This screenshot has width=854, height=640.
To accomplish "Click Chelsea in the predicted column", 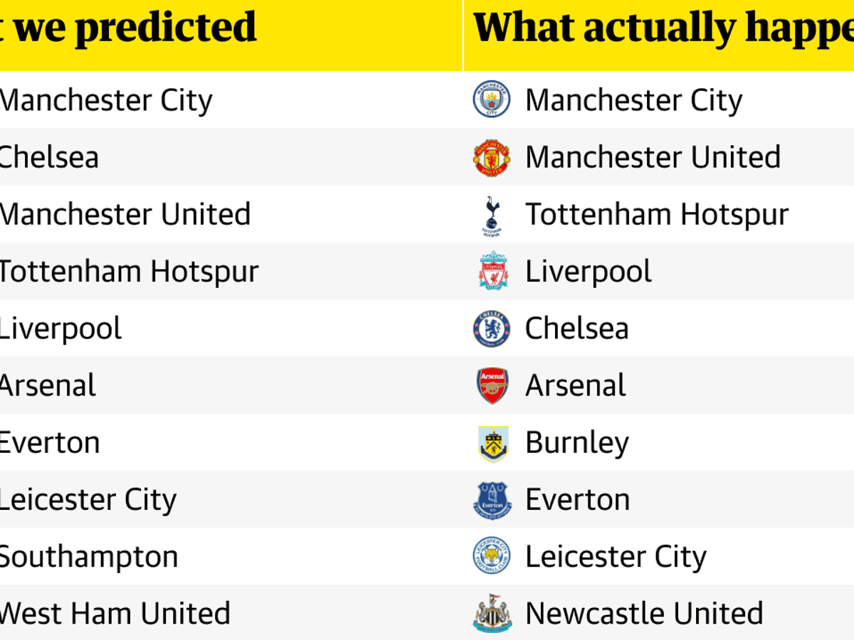I will coord(48,158).
